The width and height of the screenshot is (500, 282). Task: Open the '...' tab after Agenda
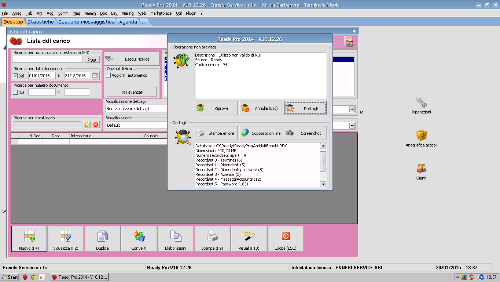[144, 22]
